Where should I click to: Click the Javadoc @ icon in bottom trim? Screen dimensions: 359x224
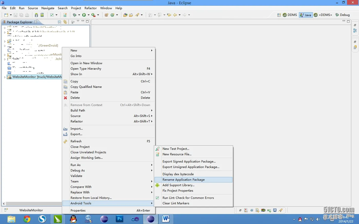coord(252,210)
